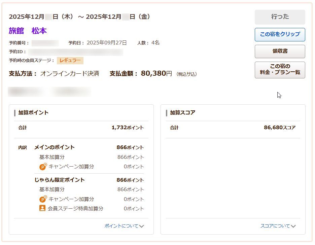This screenshot has height=245, width=315.
Task: Expand the スコアについて section
Action: pyautogui.click(x=275, y=226)
